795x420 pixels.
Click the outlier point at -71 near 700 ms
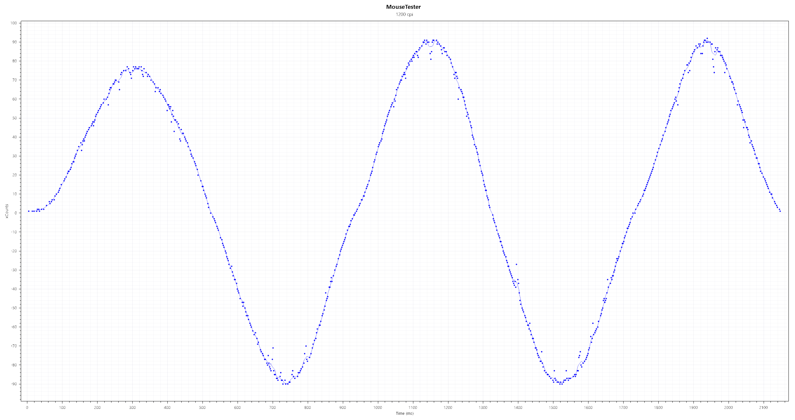pos(273,348)
